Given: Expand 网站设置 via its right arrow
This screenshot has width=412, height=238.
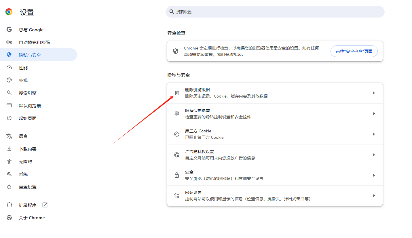Looking at the screenshot, I should [374, 196].
